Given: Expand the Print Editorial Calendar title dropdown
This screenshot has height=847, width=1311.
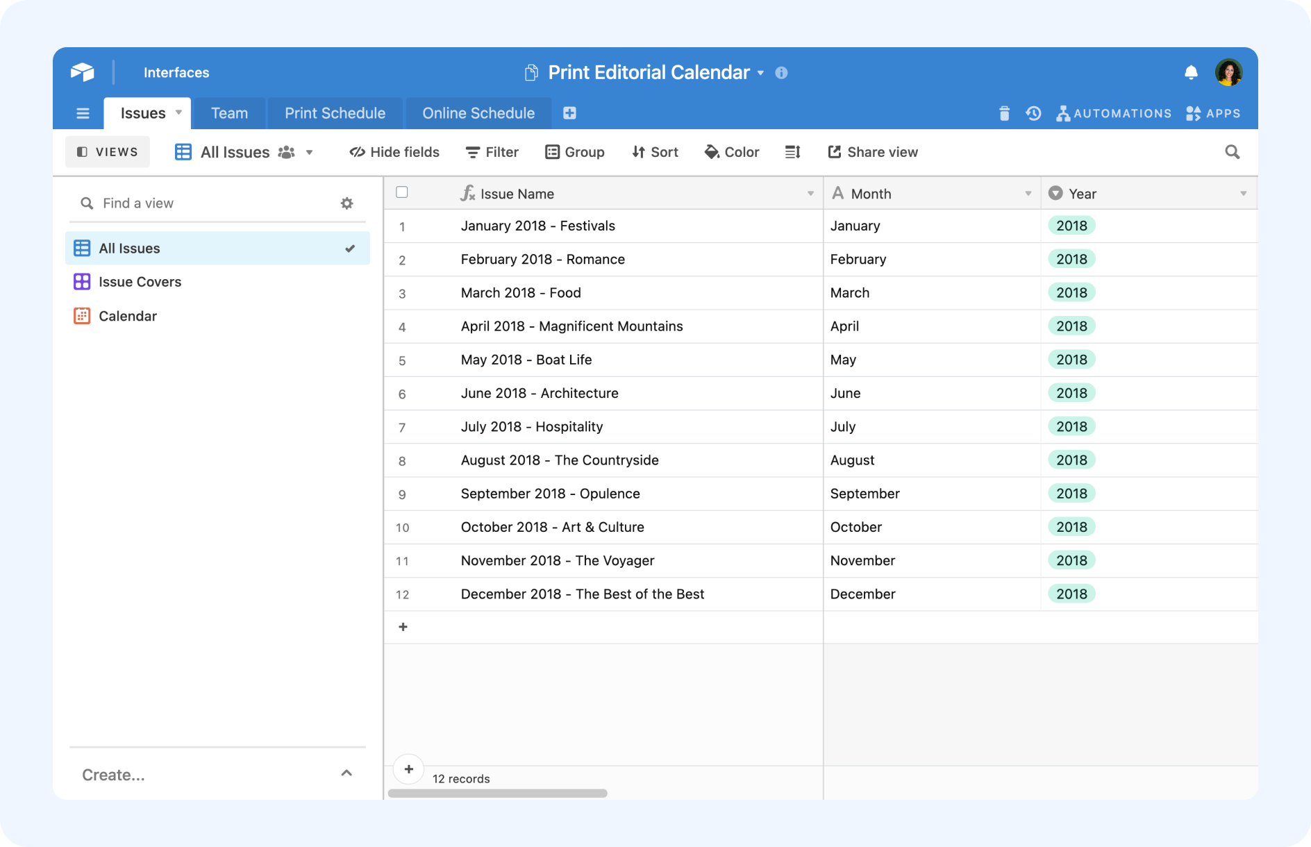Looking at the screenshot, I should pyautogui.click(x=761, y=73).
